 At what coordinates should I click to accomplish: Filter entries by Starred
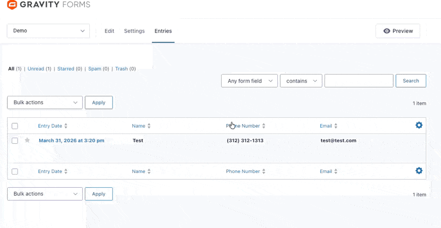tap(66, 69)
